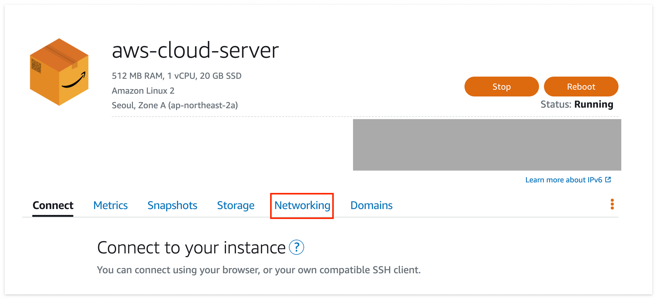The height and width of the screenshot is (299, 657).
Task: Open the Snapshots tab
Action: coord(172,205)
